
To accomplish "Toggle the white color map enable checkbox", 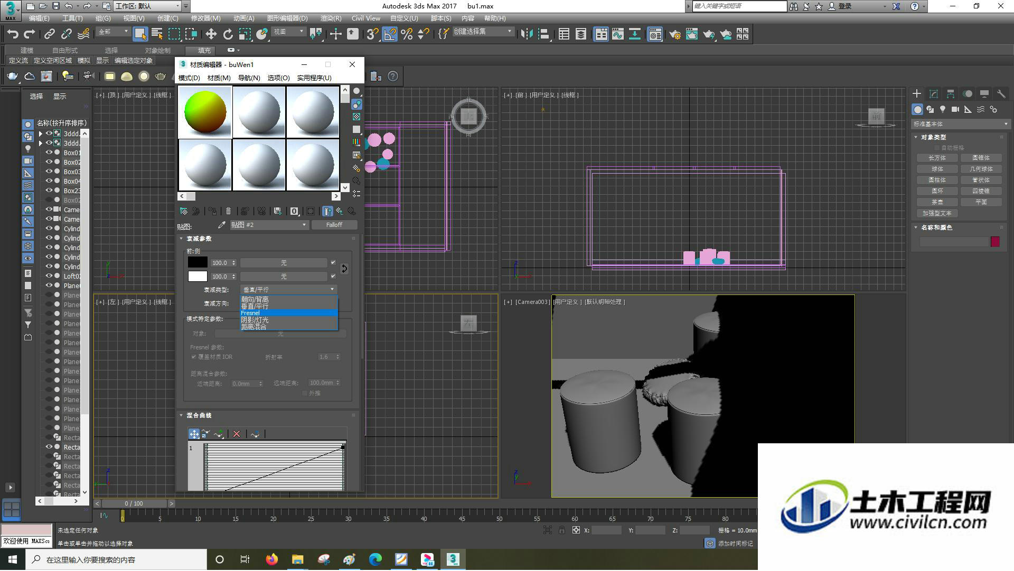I will click(x=333, y=276).
